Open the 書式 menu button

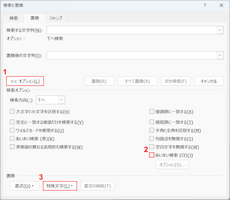coord(24,186)
